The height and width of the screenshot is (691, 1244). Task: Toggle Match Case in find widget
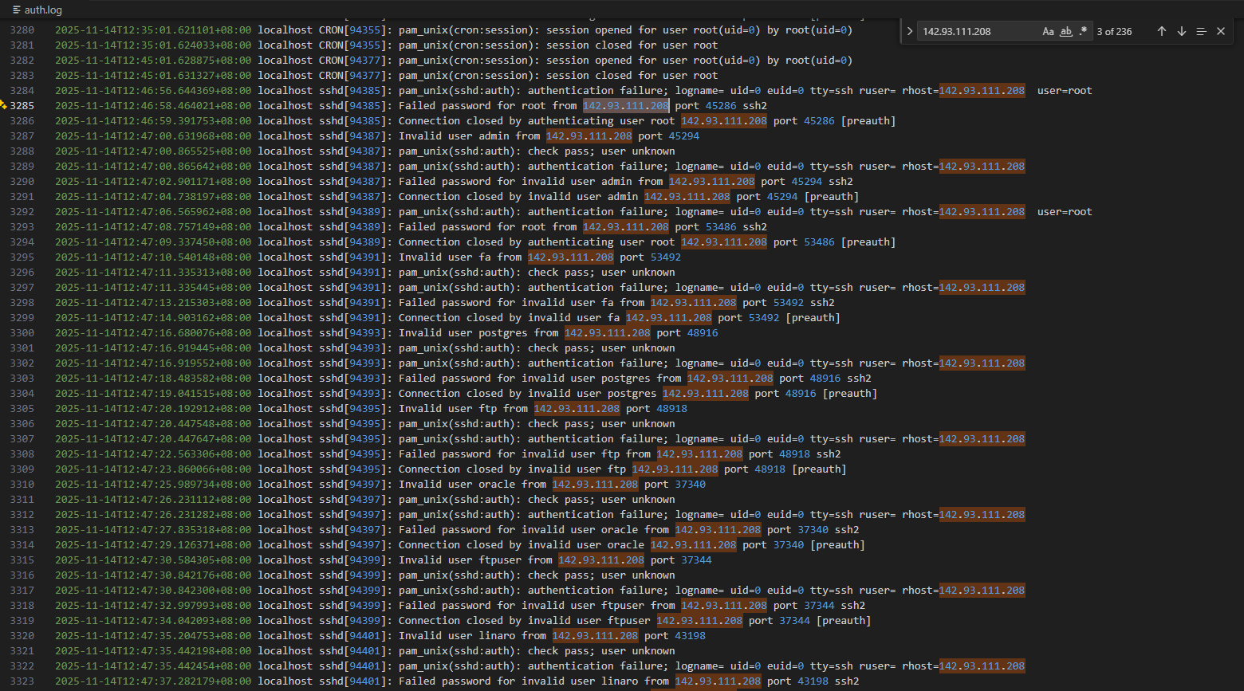pyautogui.click(x=1048, y=31)
